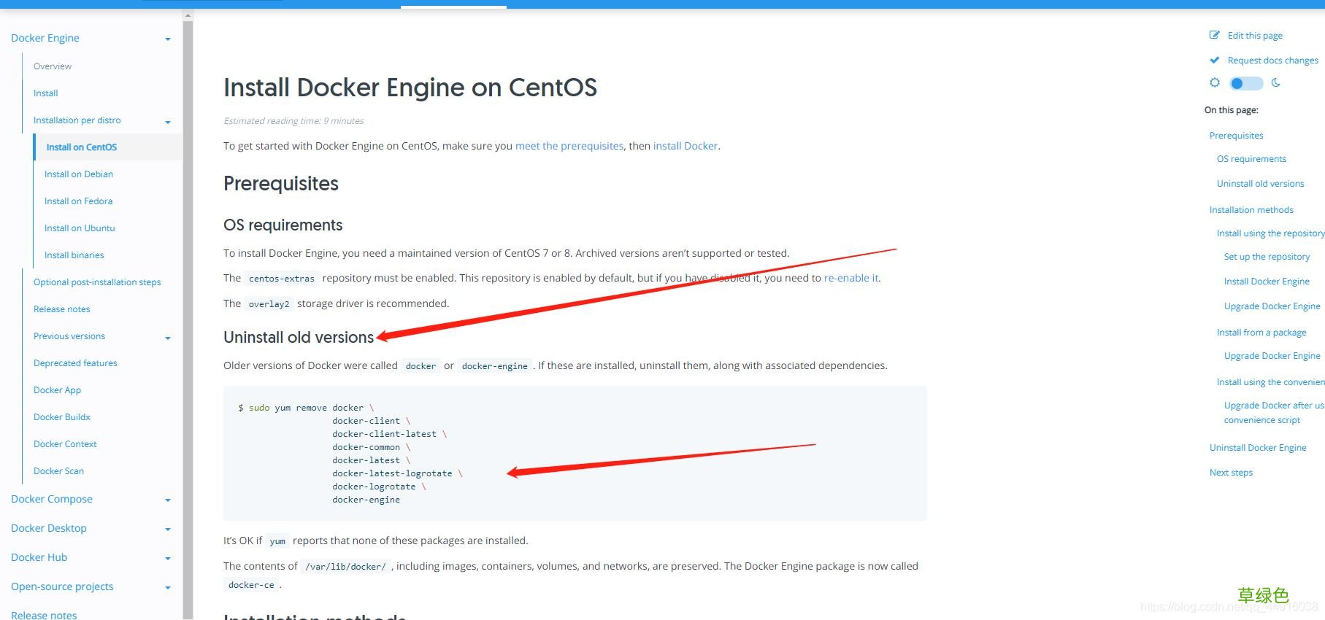
Task: Collapse the Docker Engine section arrow
Action: tap(168, 39)
